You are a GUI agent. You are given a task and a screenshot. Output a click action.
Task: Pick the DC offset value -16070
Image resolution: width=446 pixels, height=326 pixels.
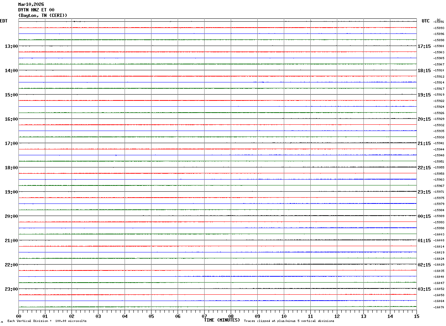pyautogui.click(x=439, y=307)
